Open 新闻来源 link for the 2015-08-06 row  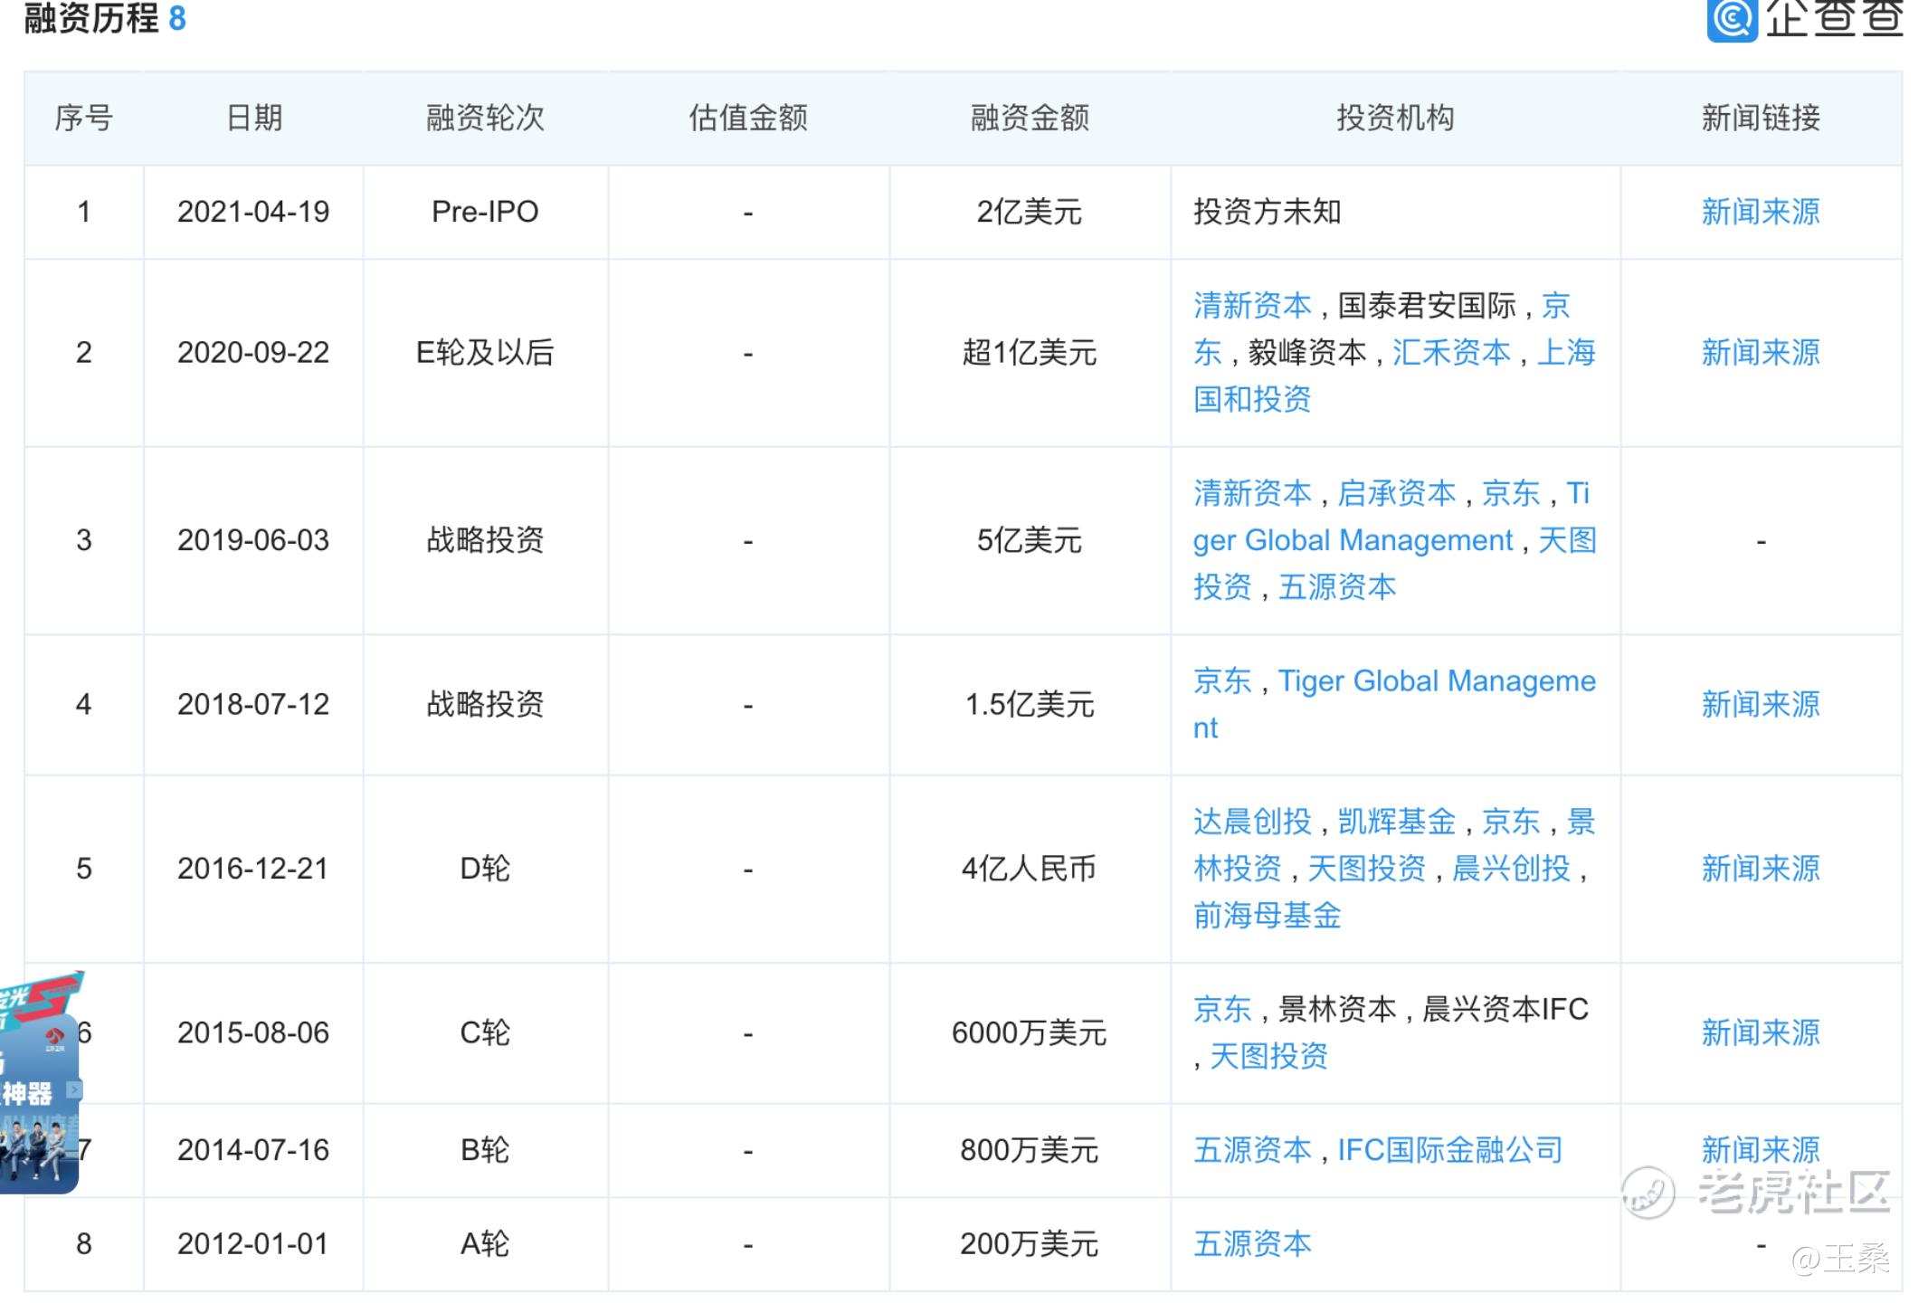tap(1760, 1032)
